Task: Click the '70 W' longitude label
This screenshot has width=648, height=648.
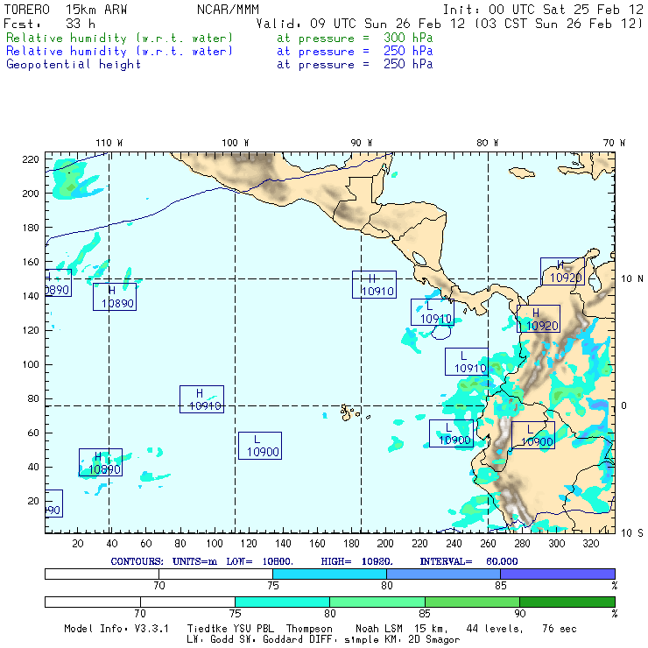Action: (614, 143)
